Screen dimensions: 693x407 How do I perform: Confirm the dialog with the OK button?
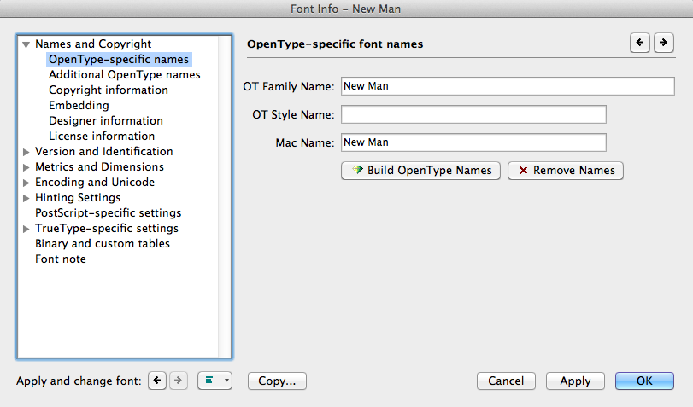tap(644, 381)
